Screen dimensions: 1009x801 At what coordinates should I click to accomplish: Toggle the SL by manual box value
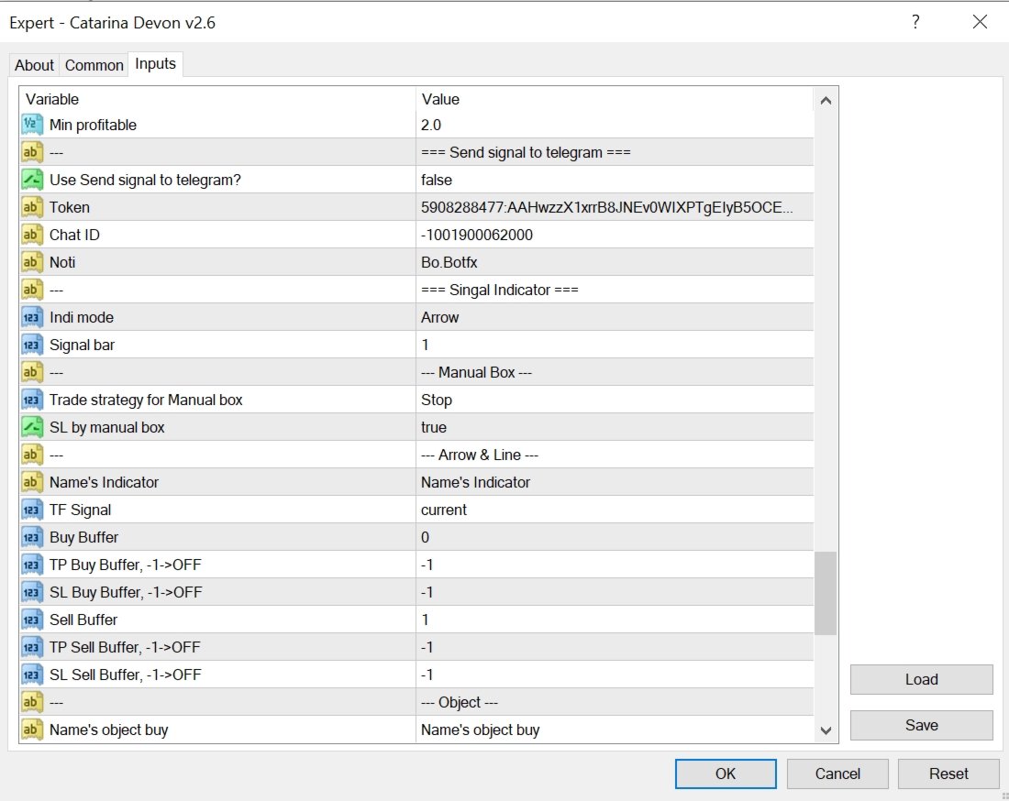pyautogui.click(x=615, y=427)
